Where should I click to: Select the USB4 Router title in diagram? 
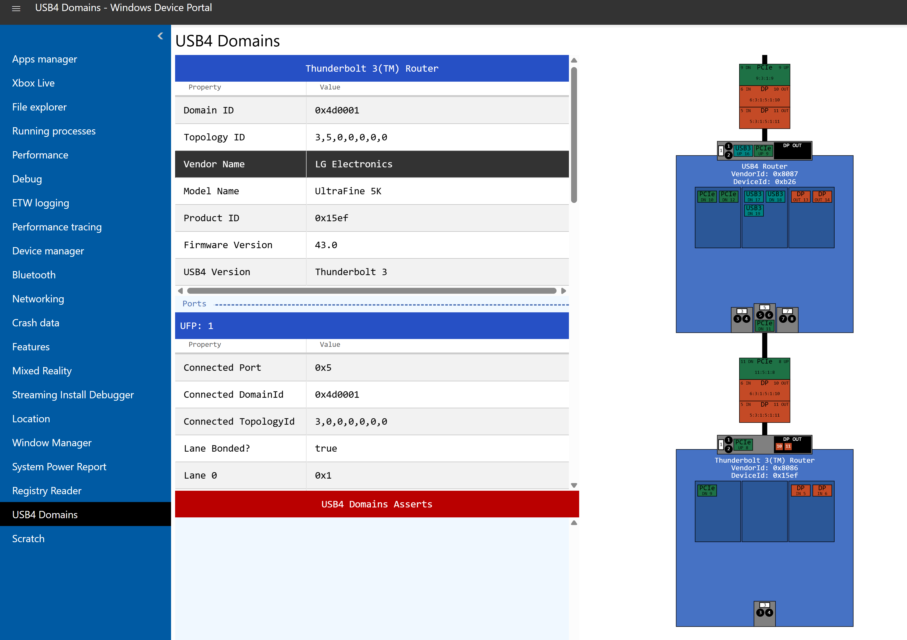(x=764, y=166)
